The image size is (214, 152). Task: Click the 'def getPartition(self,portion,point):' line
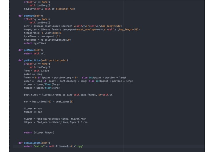[44, 60]
